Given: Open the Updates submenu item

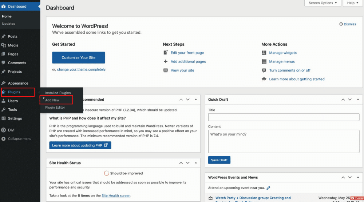Looking at the screenshot, I should [8, 24].
